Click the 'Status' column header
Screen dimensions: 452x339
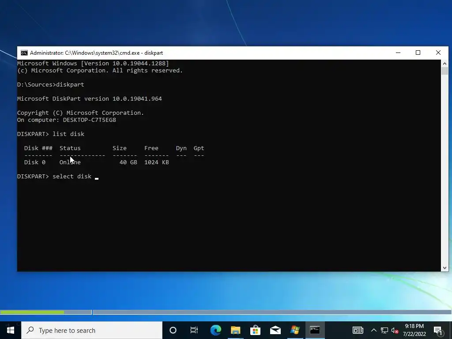point(70,148)
